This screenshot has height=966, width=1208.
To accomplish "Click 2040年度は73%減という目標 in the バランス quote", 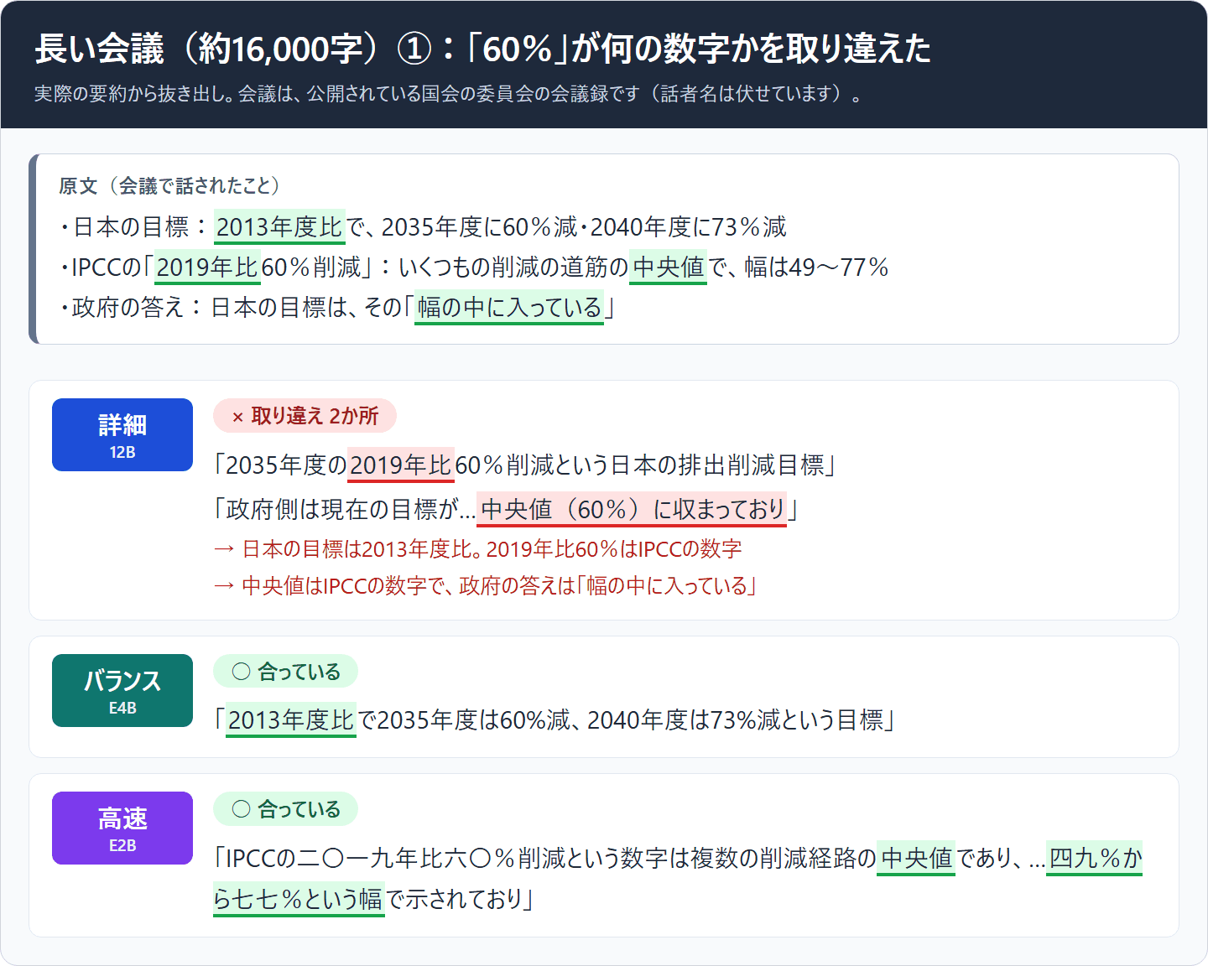I will [735, 720].
